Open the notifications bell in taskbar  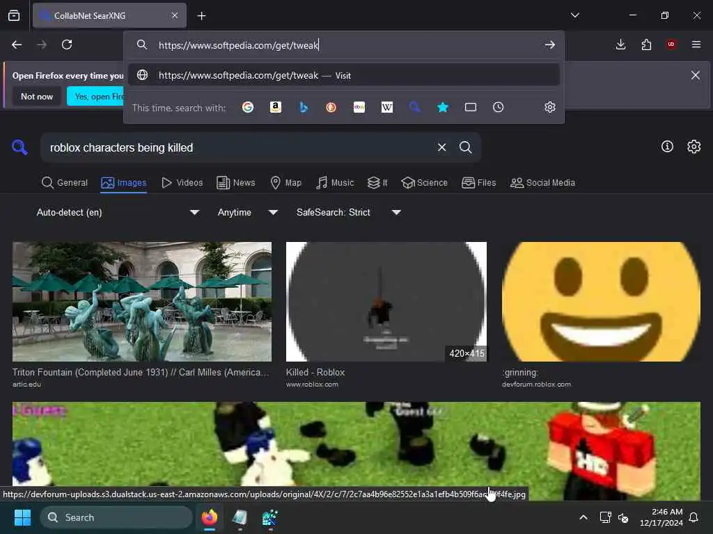tap(694, 517)
